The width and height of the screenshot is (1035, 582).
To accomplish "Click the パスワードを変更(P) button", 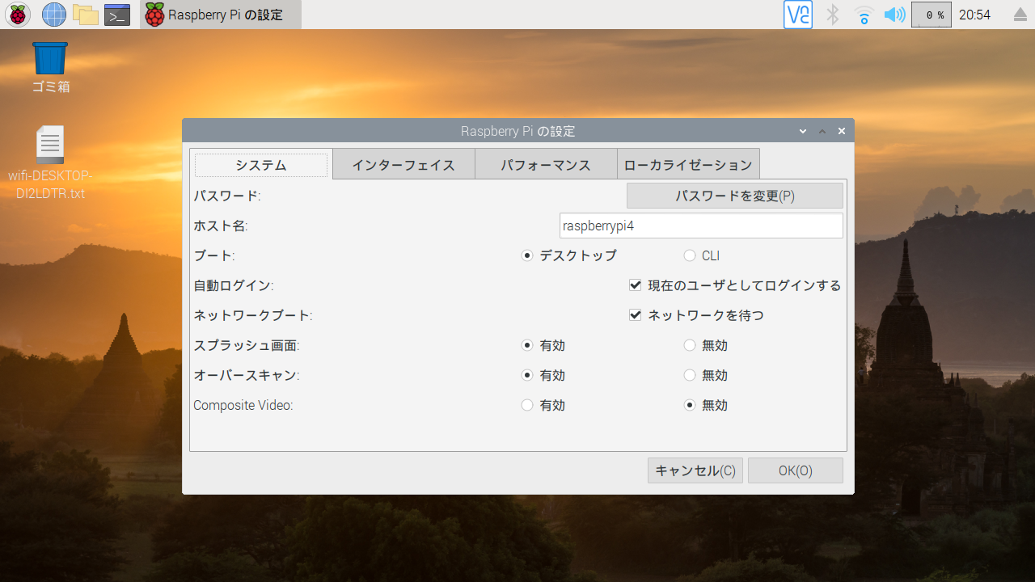I will (735, 196).
